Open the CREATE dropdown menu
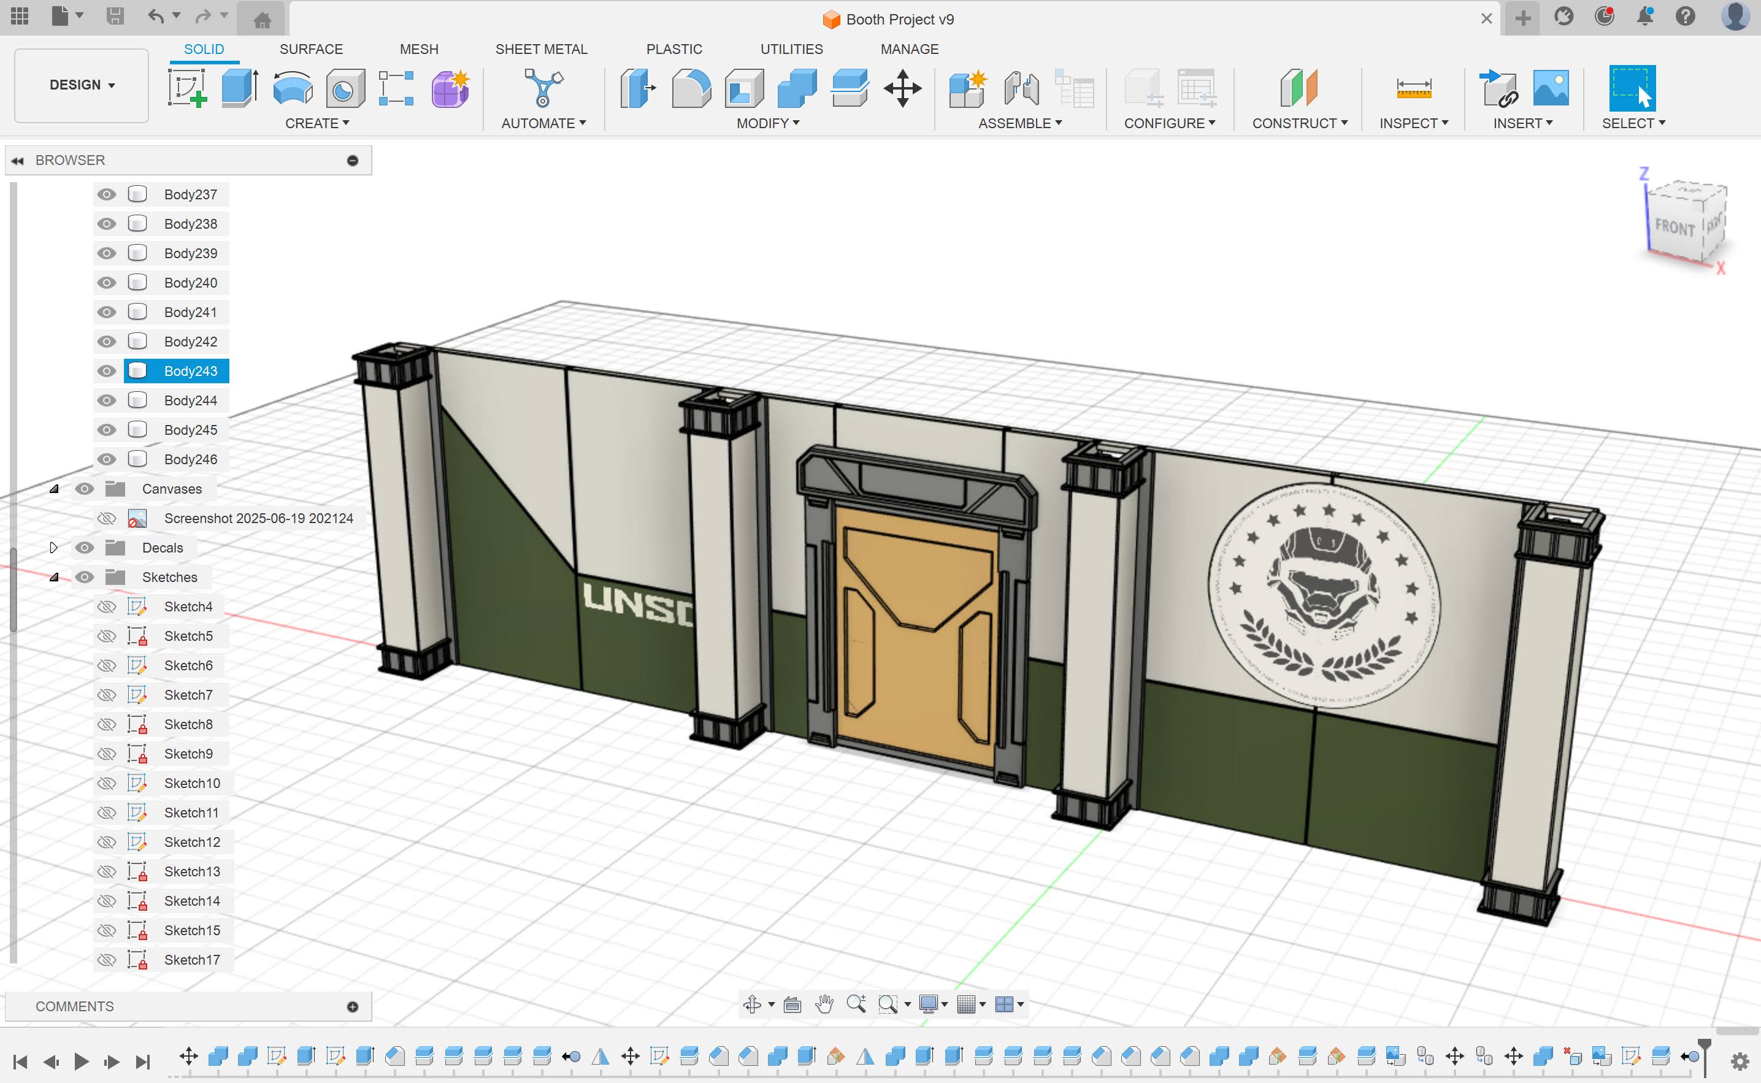 point(317,123)
